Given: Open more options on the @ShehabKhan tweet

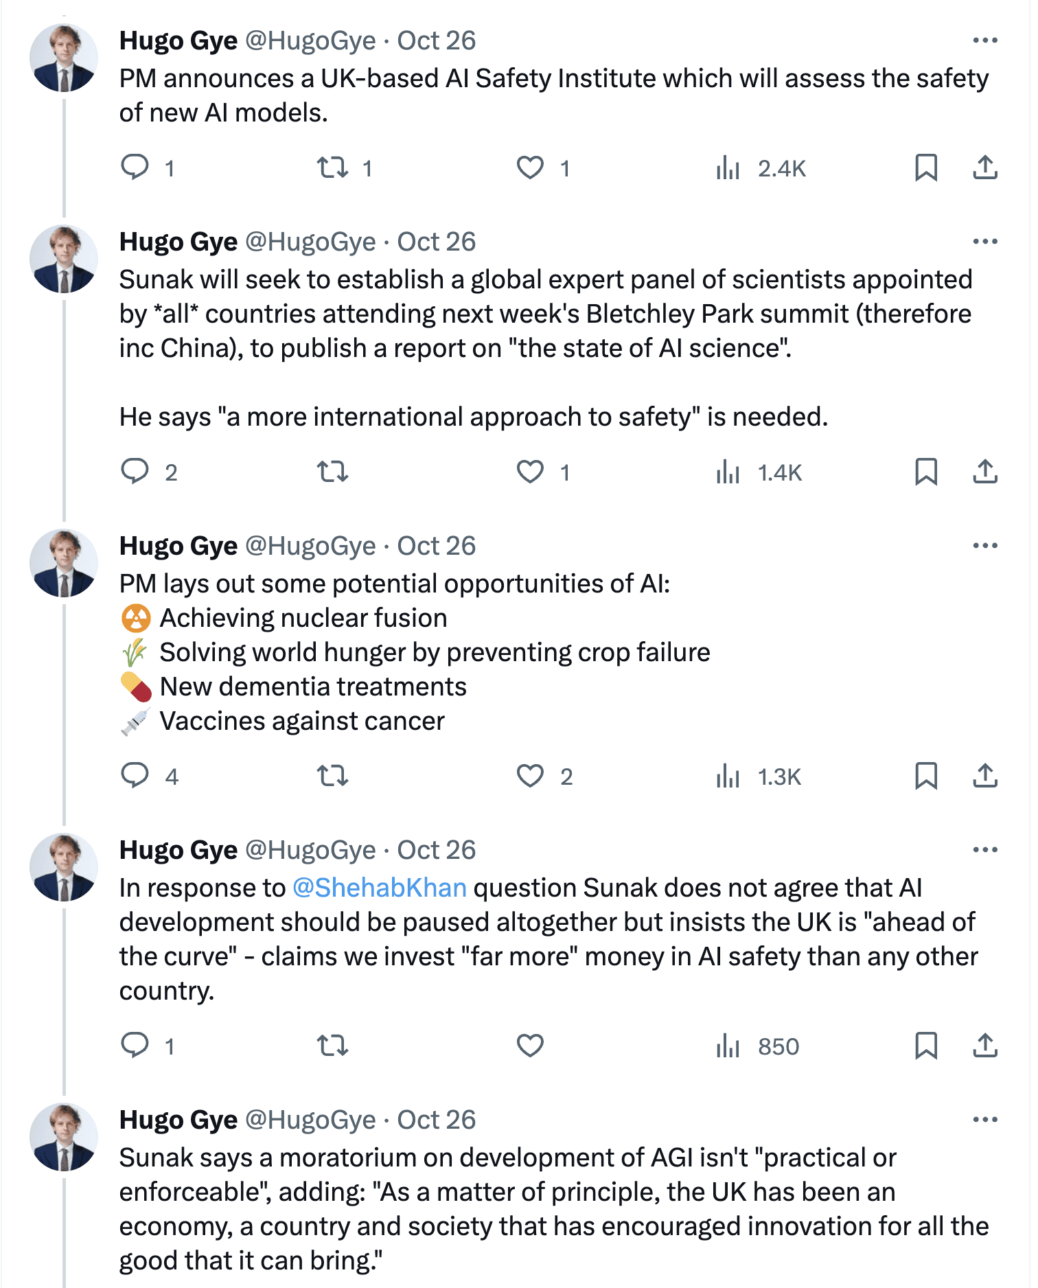Looking at the screenshot, I should [x=985, y=850].
